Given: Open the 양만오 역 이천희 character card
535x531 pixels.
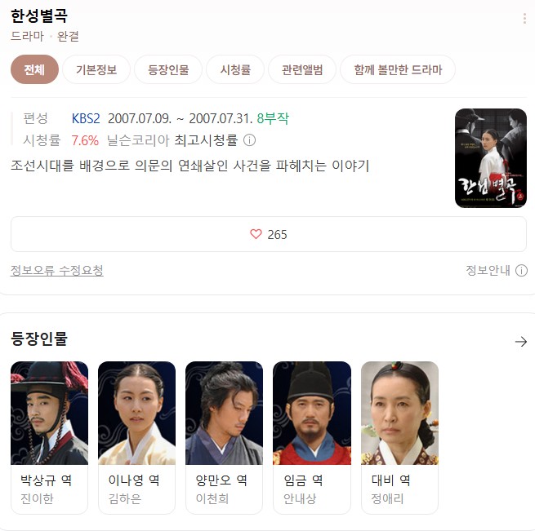Looking at the screenshot, I should pyautogui.click(x=224, y=438).
